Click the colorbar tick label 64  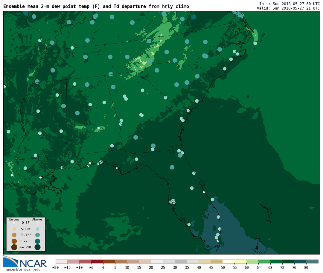tap(258, 267)
